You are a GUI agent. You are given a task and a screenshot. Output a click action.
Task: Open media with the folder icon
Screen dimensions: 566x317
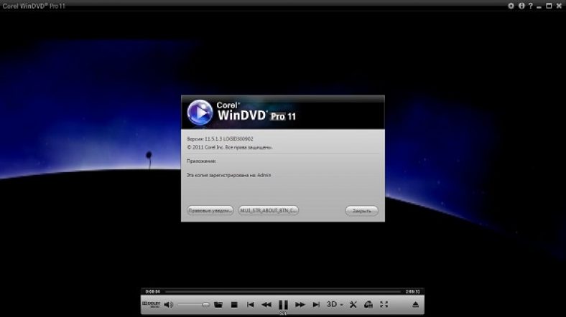[218, 304]
